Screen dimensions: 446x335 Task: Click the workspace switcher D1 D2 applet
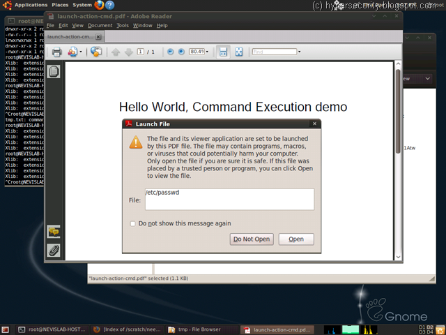click(426, 330)
